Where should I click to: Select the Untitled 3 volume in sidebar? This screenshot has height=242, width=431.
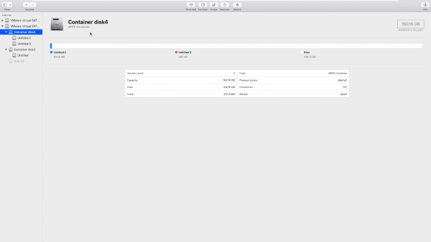pyautogui.click(x=24, y=44)
